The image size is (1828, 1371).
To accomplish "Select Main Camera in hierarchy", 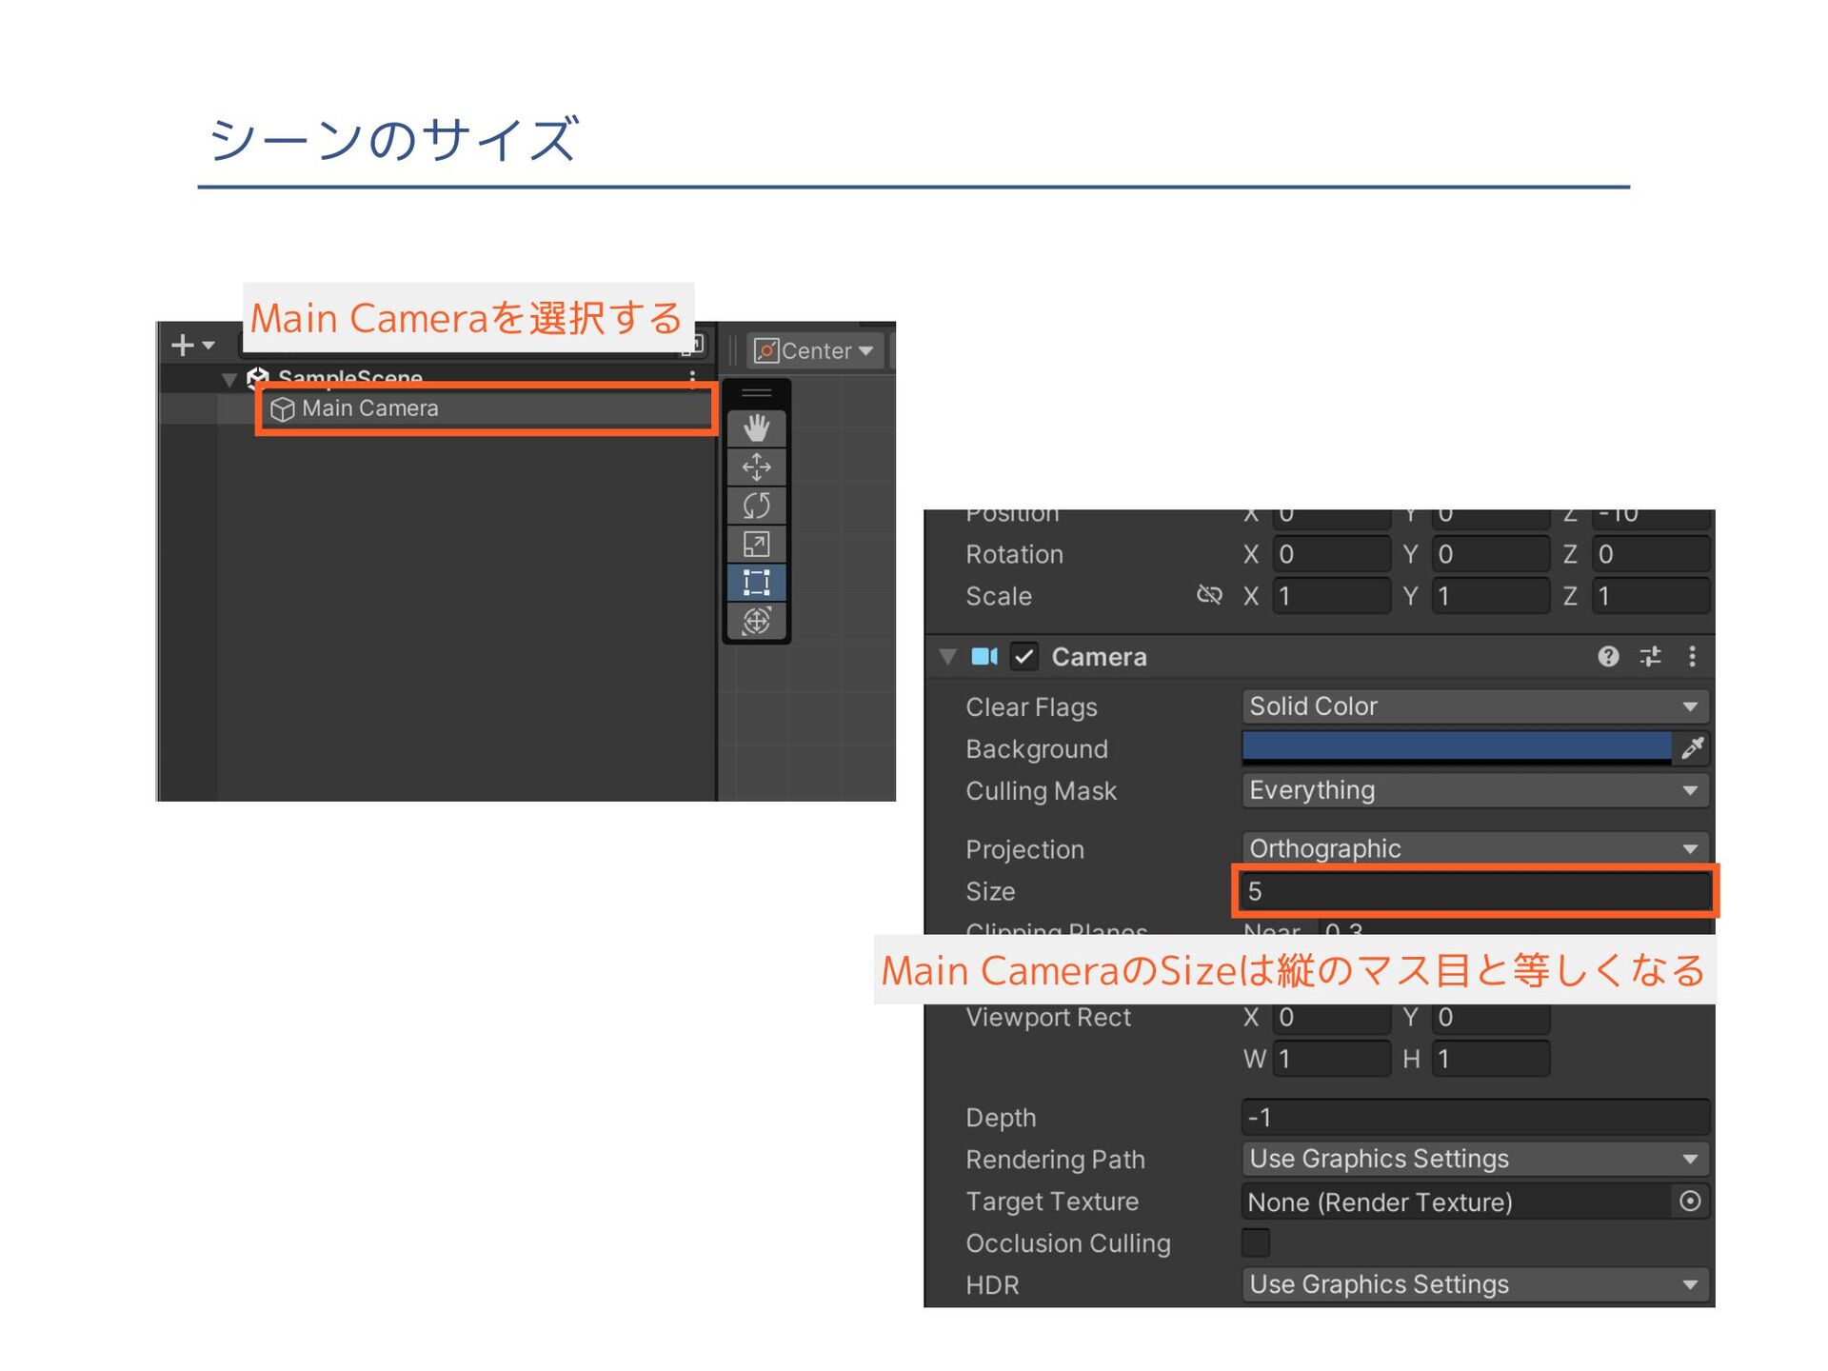I will coord(370,408).
